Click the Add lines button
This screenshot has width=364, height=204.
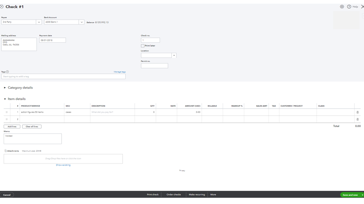pyautogui.click(x=12, y=127)
